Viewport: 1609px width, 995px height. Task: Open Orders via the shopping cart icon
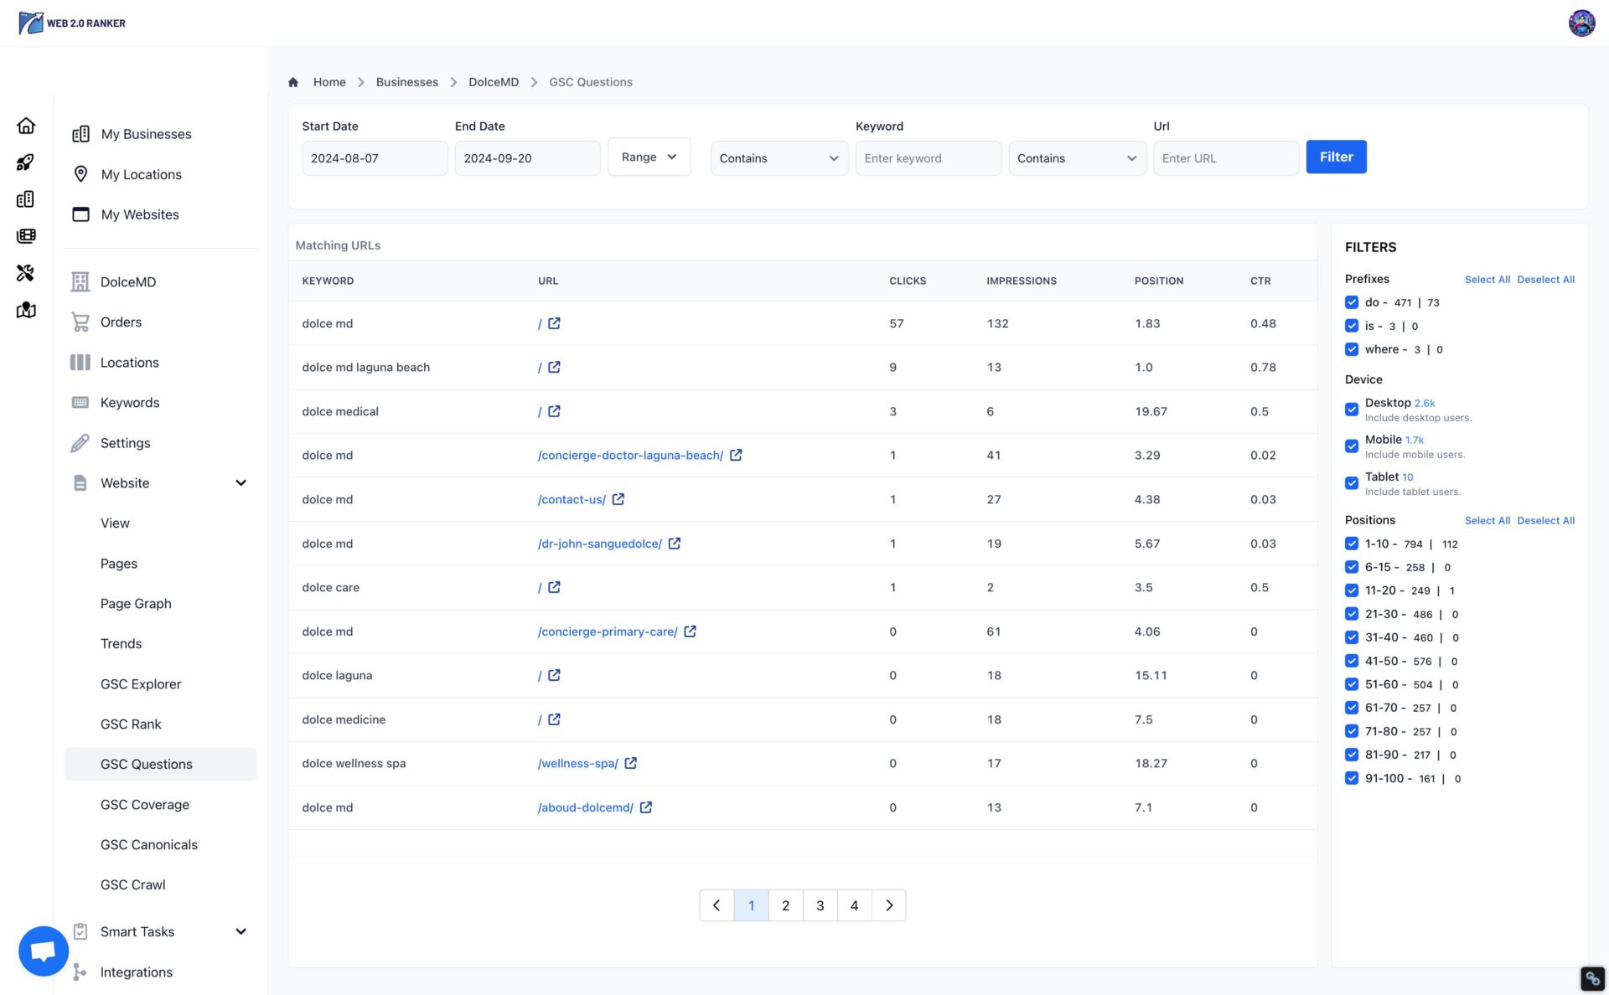[80, 322]
